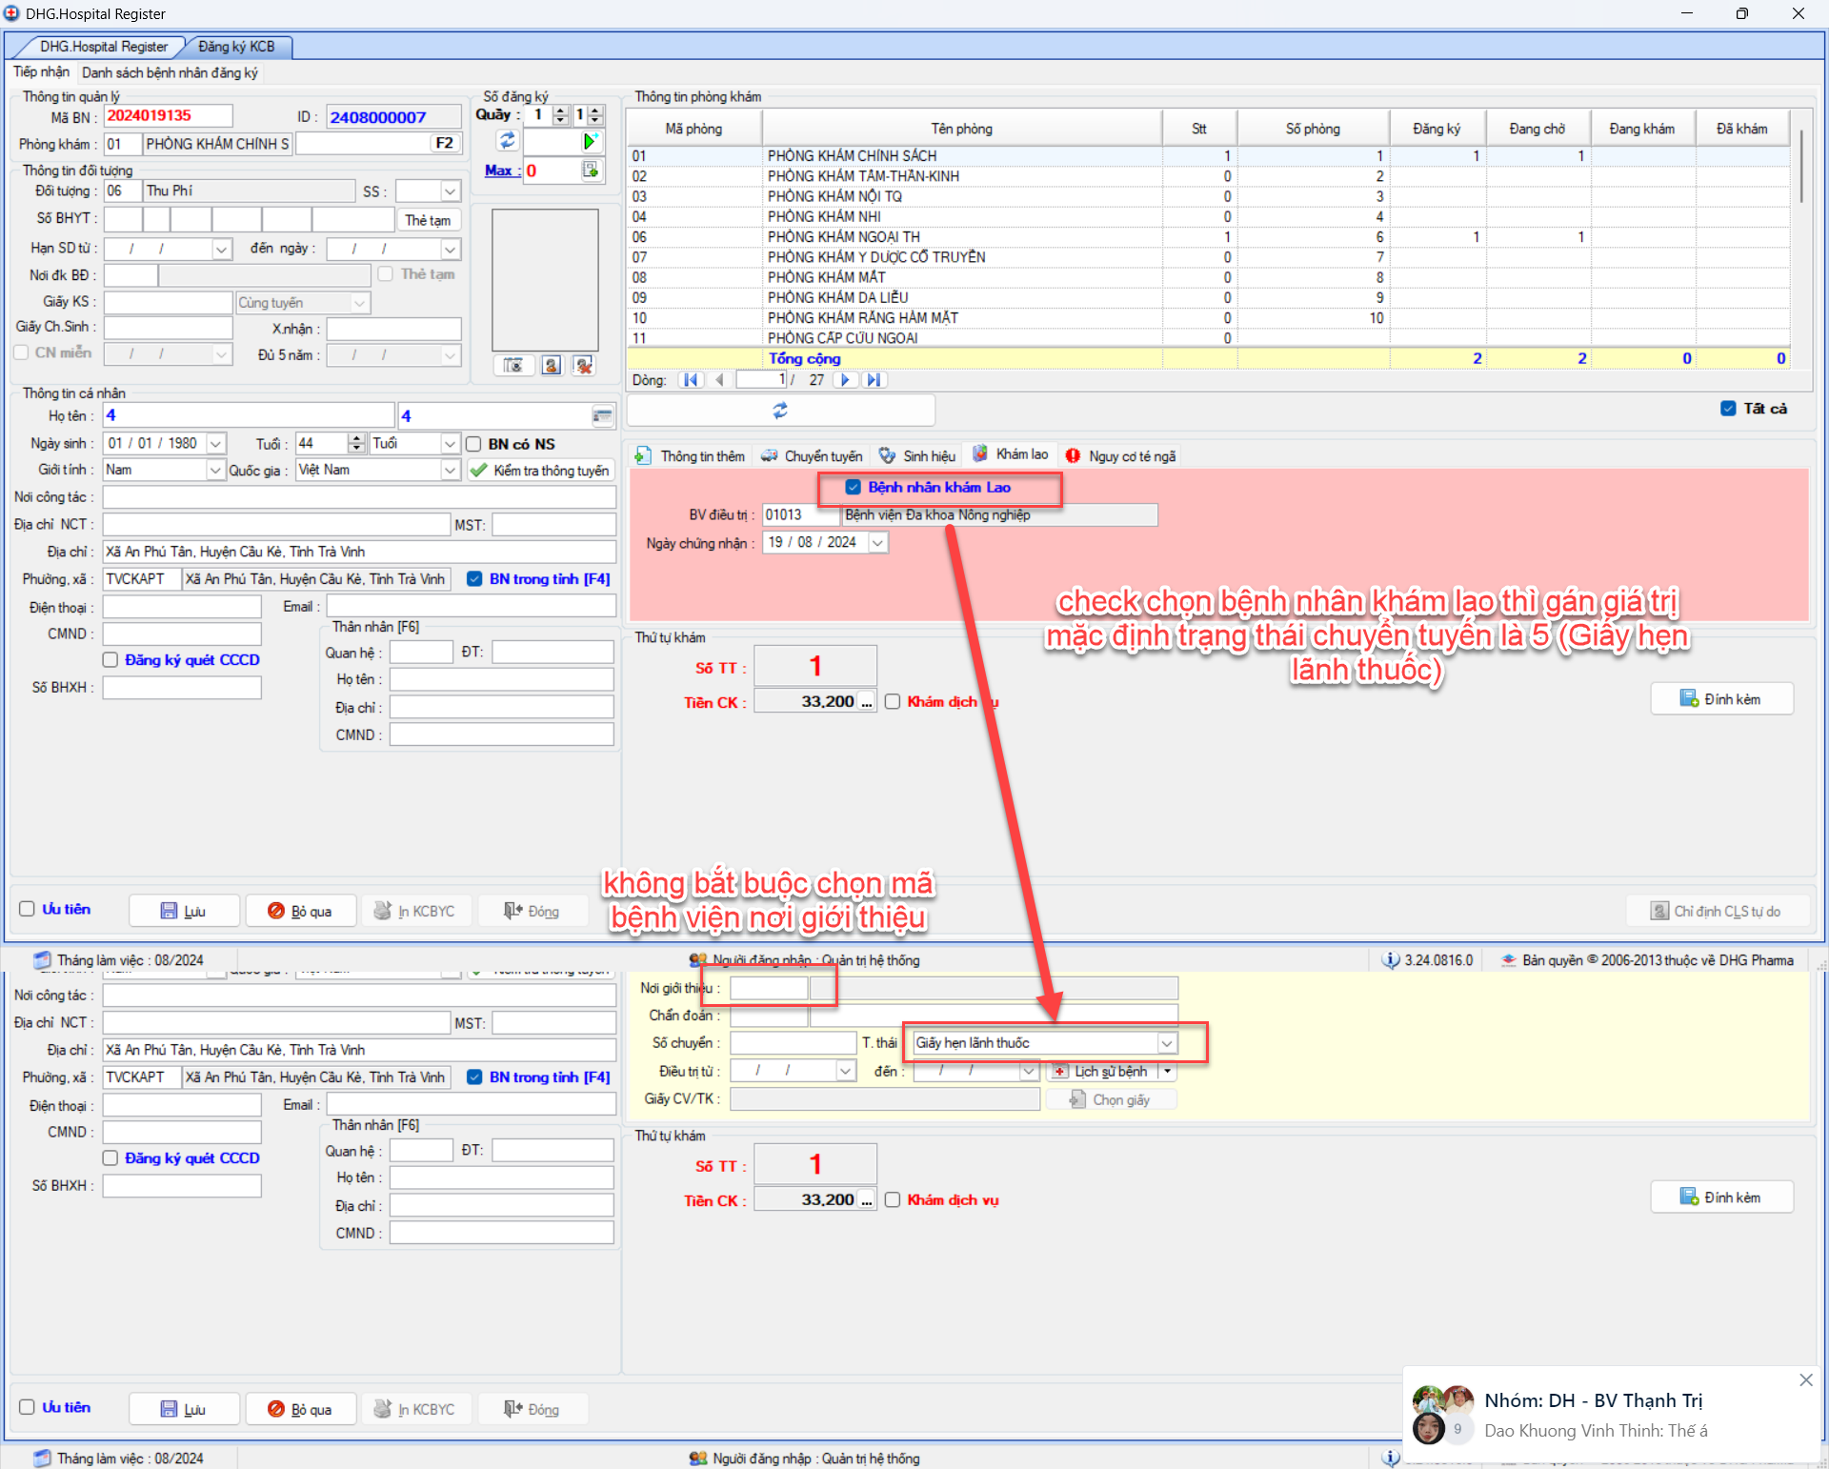
Task: Open T. thái Giấy hẹn lãnh thuốc dropdown
Action: [1166, 1044]
